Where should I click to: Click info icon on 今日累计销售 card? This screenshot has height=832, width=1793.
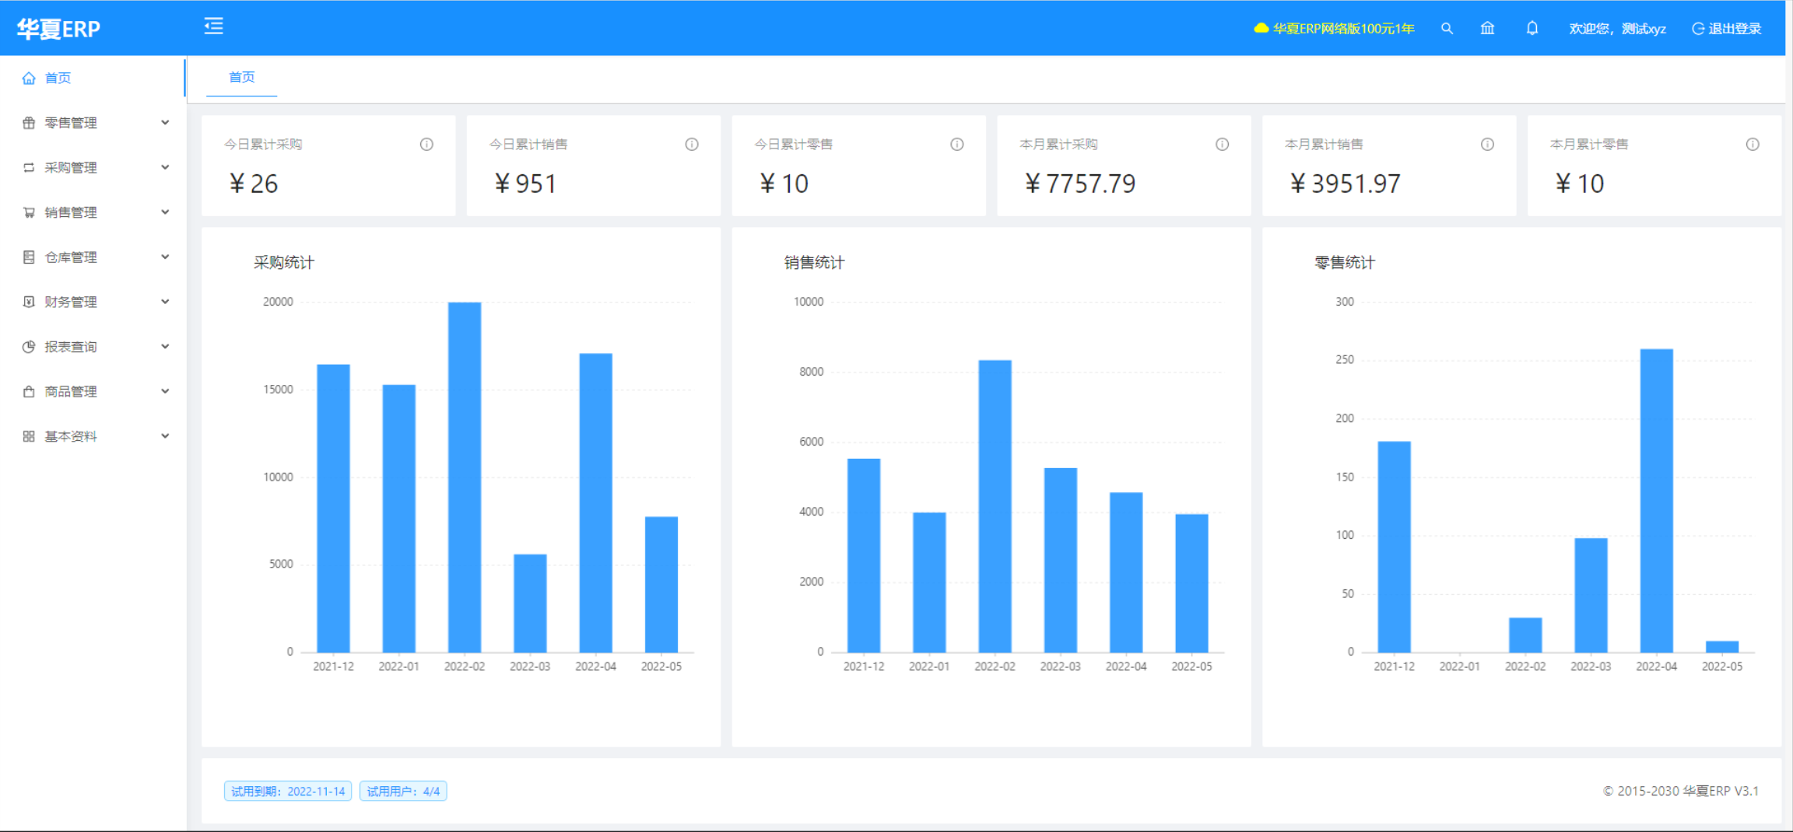(692, 145)
